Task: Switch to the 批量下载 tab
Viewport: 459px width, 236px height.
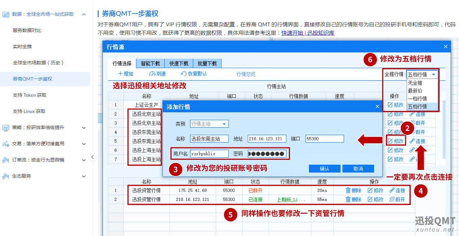Action: pos(207,63)
